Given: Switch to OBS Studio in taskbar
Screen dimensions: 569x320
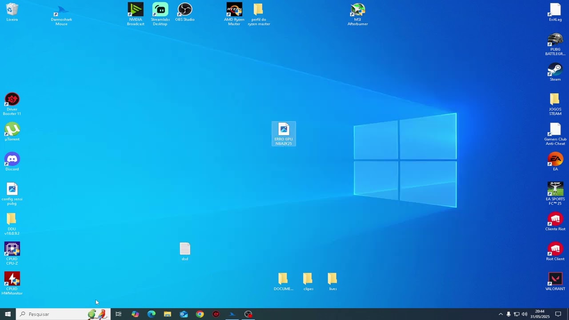Looking at the screenshot, I should point(248,314).
